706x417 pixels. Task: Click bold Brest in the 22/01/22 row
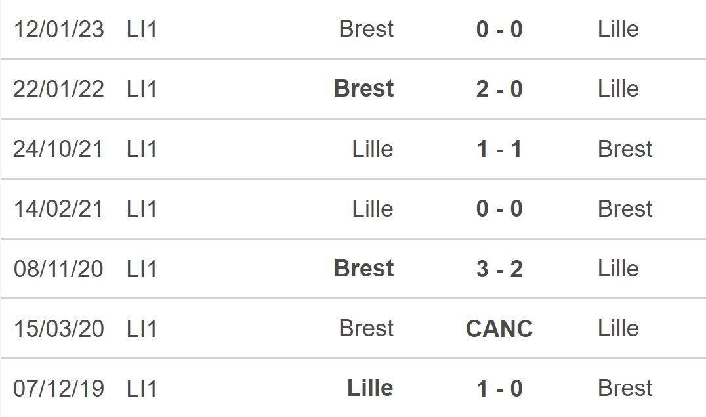[363, 89]
